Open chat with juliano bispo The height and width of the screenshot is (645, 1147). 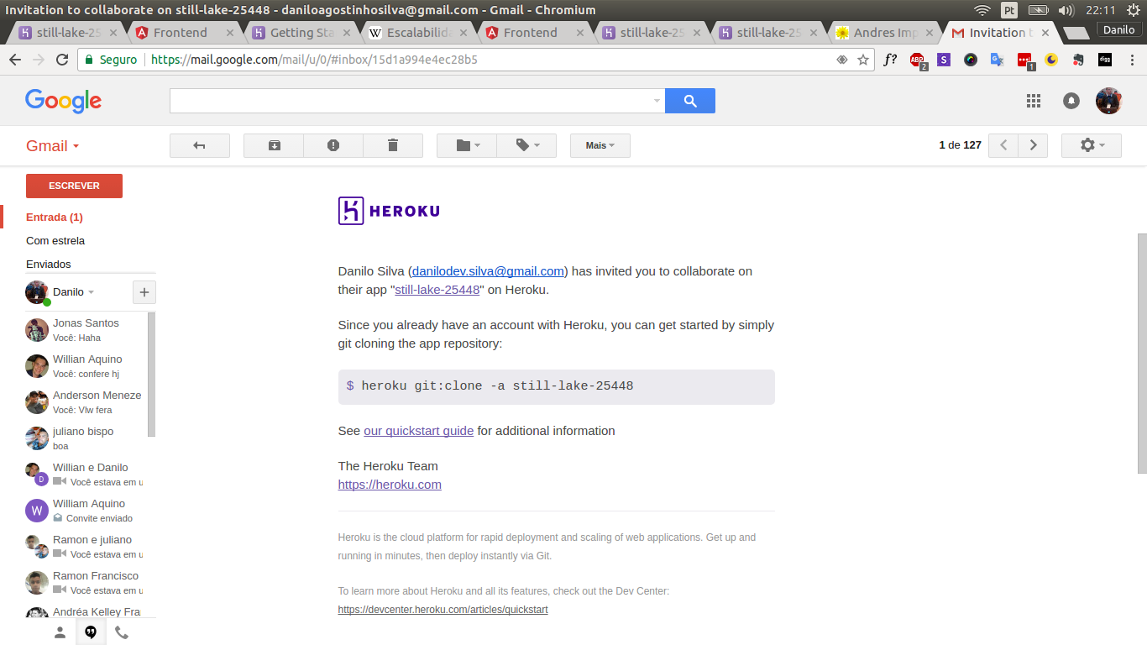coord(86,438)
